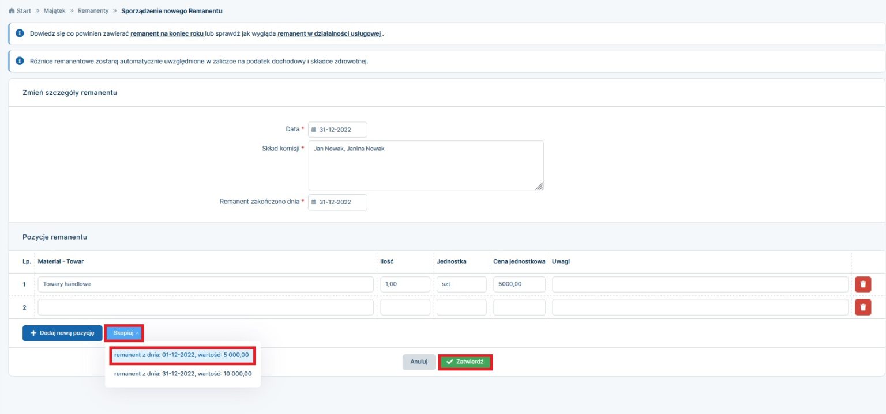Screen dimensions: 886x414
Task: Open remanent w działalności usługowej link
Action: 329,34
